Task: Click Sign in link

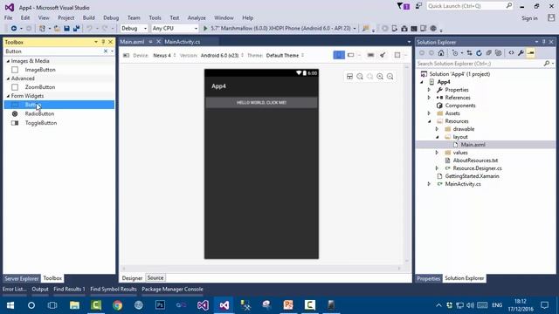Action: click(529, 18)
